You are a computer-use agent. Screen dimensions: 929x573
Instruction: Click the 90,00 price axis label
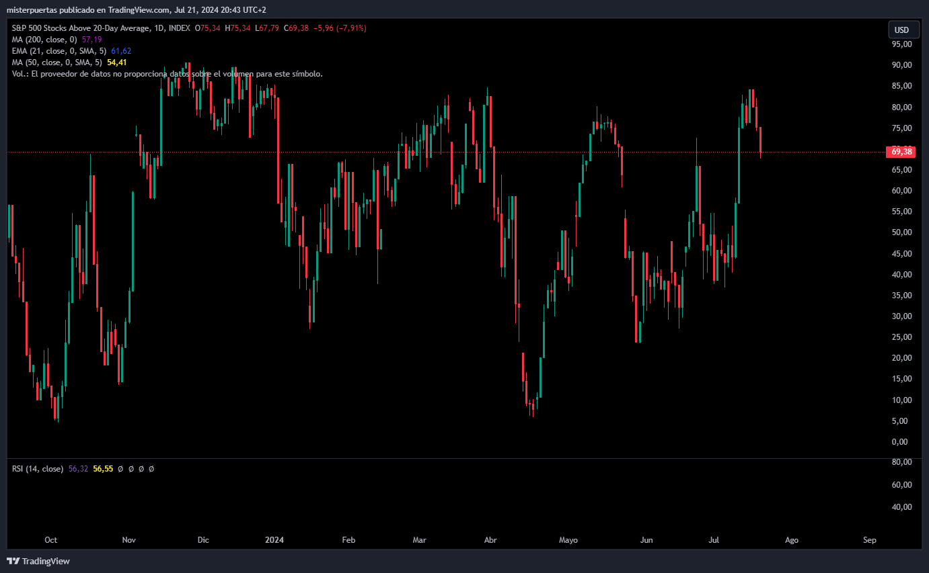(x=902, y=65)
